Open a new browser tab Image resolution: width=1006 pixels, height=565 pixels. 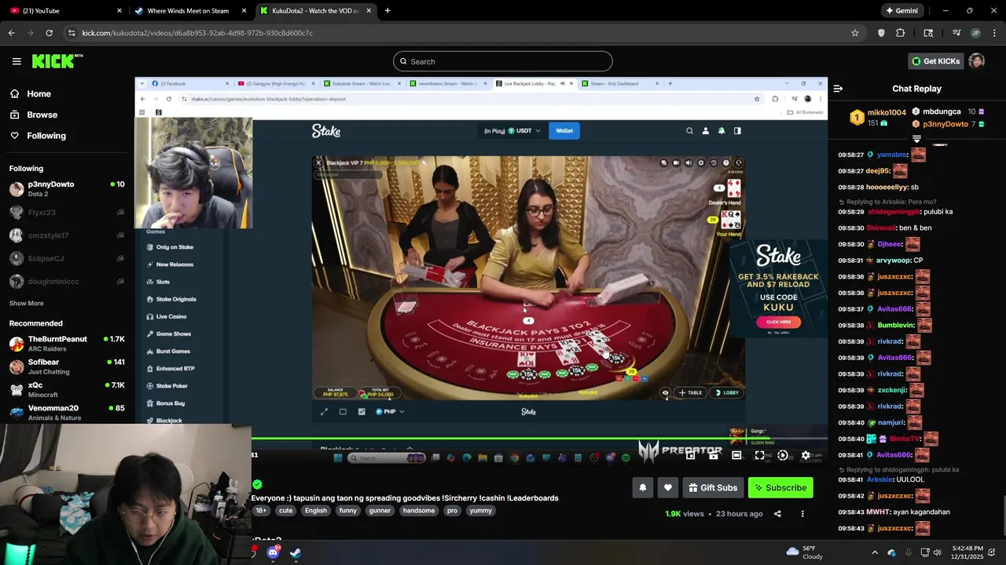point(387,11)
